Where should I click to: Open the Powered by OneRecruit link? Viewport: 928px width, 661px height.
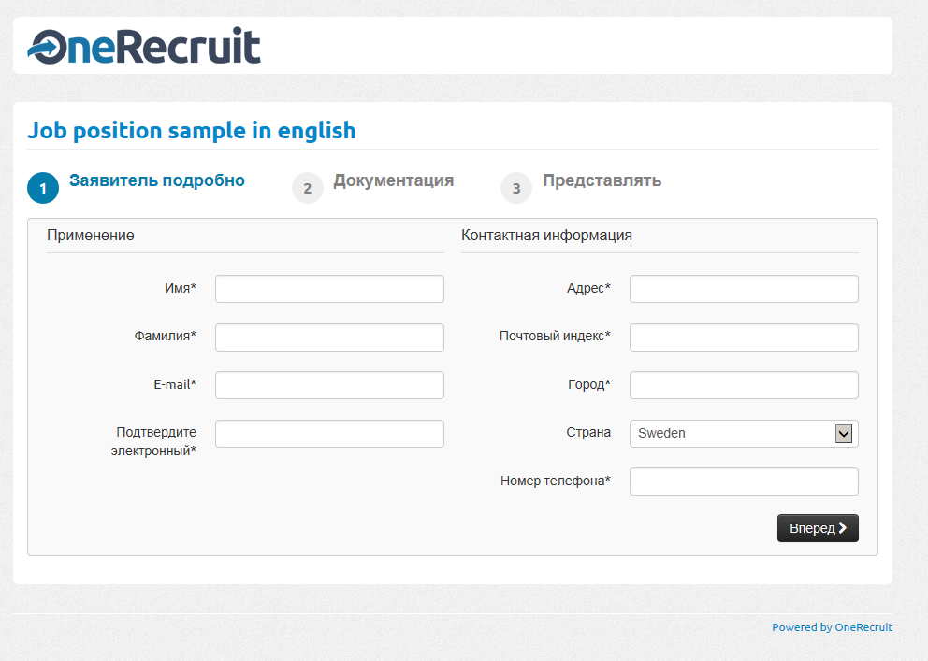click(832, 627)
